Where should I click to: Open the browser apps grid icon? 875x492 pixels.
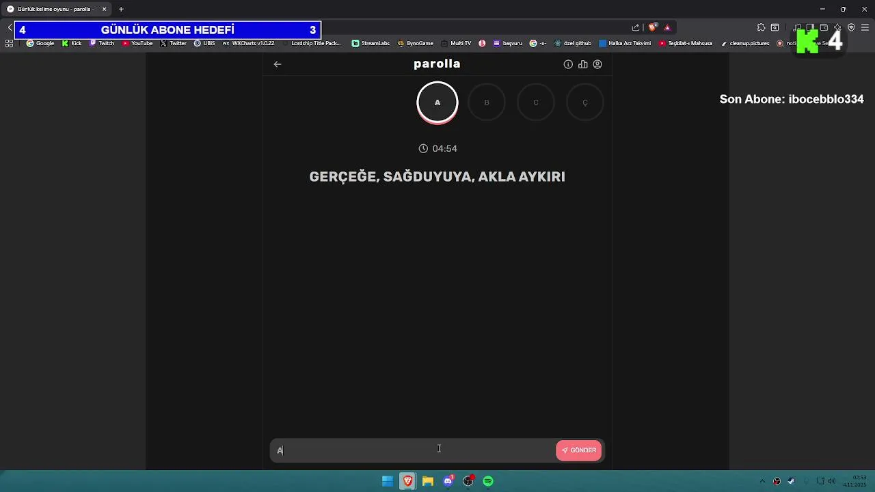click(x=10, y=43)
